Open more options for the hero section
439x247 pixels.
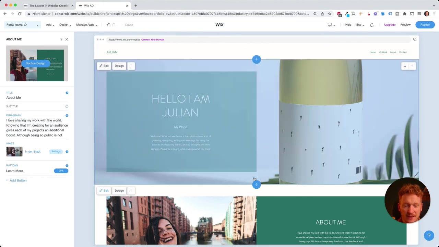(131, 66)
